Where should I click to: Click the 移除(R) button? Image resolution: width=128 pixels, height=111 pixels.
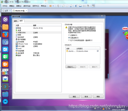83,67
